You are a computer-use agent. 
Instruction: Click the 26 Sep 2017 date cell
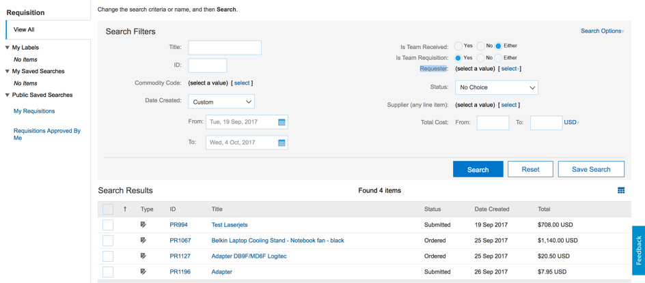click(x=491, y=271)
